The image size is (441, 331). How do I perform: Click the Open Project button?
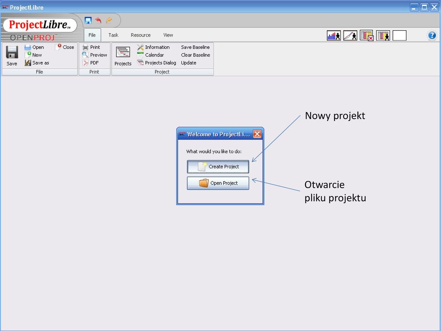point(218,183)
